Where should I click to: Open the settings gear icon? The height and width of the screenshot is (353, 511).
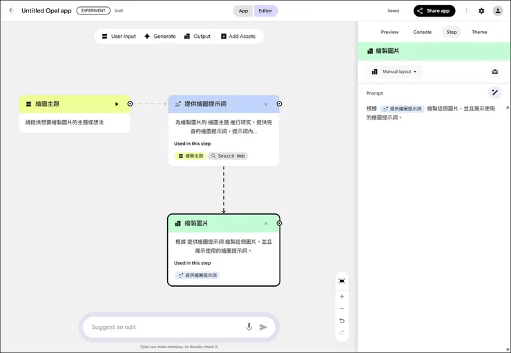[x=481, y=11]
